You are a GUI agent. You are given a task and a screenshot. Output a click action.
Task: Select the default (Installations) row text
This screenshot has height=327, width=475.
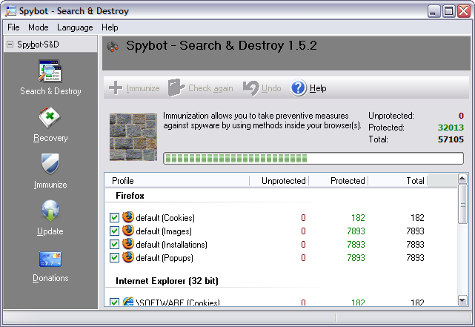click(171, 245)
